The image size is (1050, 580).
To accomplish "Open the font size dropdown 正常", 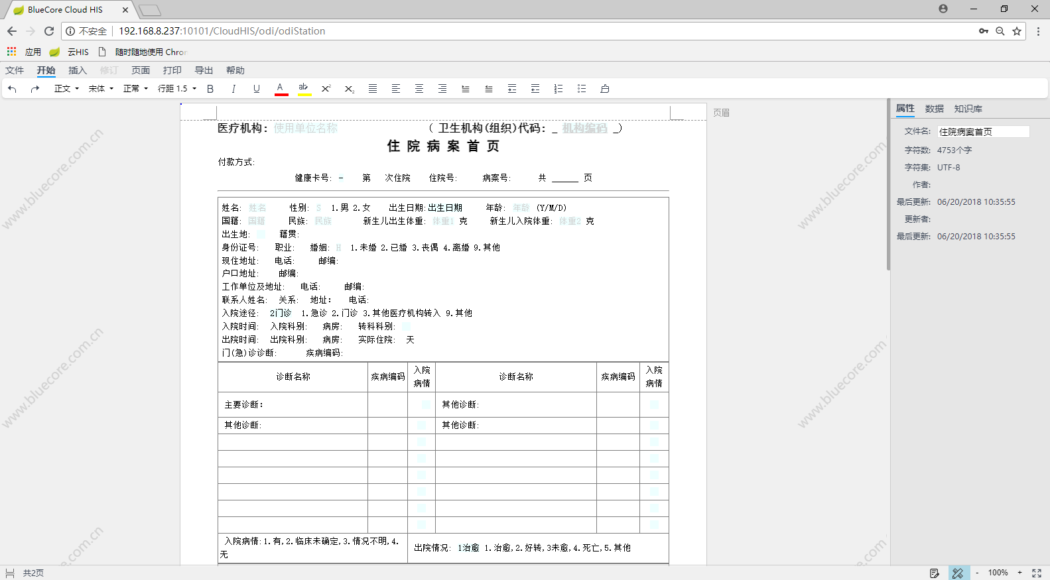I will 135,89.
